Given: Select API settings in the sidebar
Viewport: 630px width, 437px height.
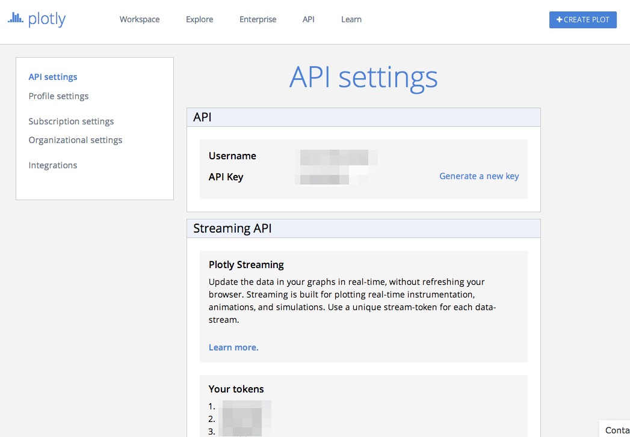Looking at the screenshot, I should (x=52, y=77).
